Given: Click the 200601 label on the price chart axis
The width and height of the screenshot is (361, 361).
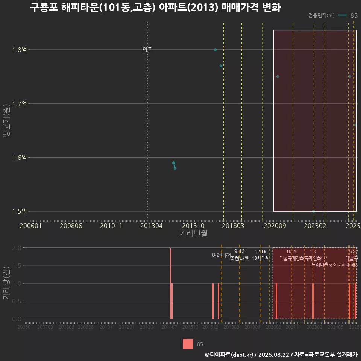Looking at the screenshot, I should tap(30, 226).
